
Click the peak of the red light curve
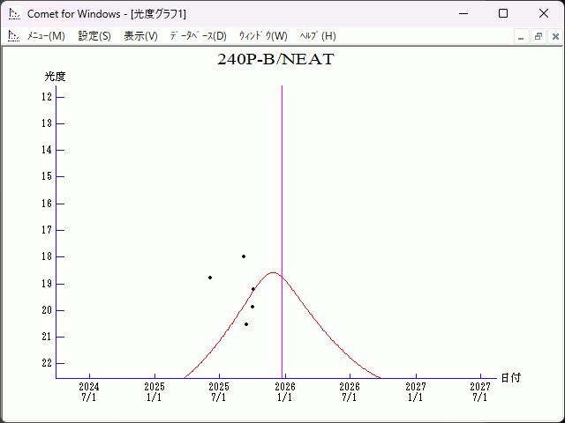(273, 273)
